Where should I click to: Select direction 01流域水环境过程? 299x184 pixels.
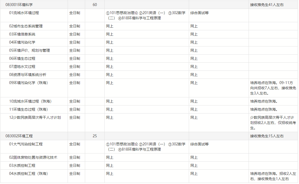(24, 13)
